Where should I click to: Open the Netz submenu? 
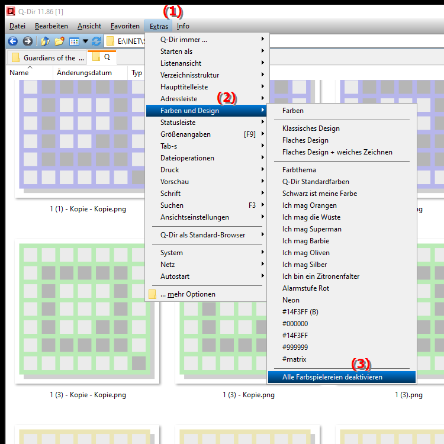(x=206, y=265)
